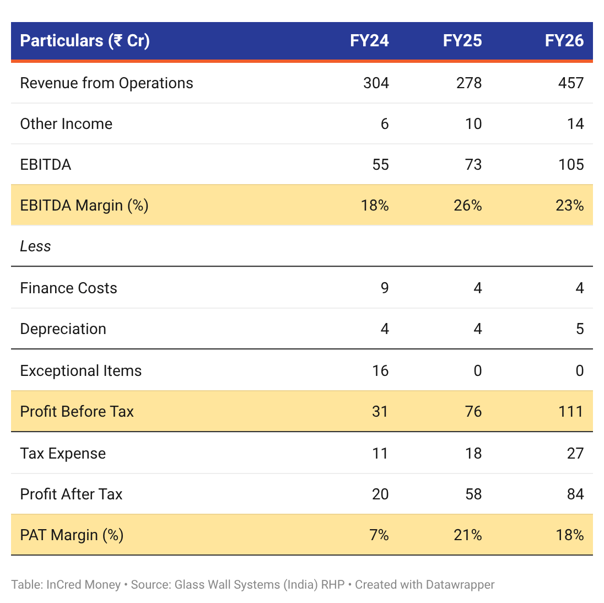Click the Profit Before Tax row label
This screenshot has height=603, width=604.
(x=77, y=412)
